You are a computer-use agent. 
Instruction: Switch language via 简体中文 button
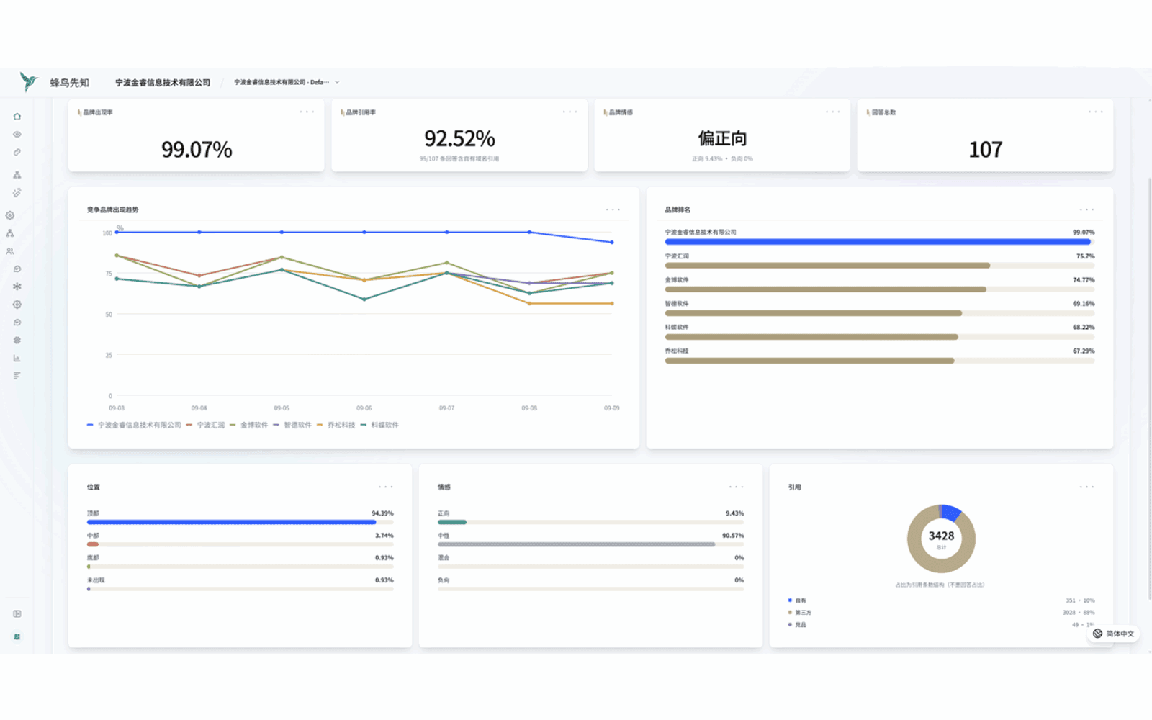[1113, 634]
